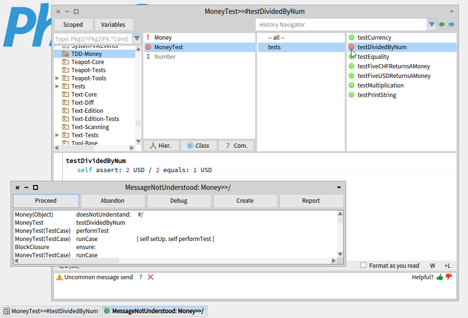Toggle the Class side button
This screenshot has height=318, width=468.
(x=199, y=145)
